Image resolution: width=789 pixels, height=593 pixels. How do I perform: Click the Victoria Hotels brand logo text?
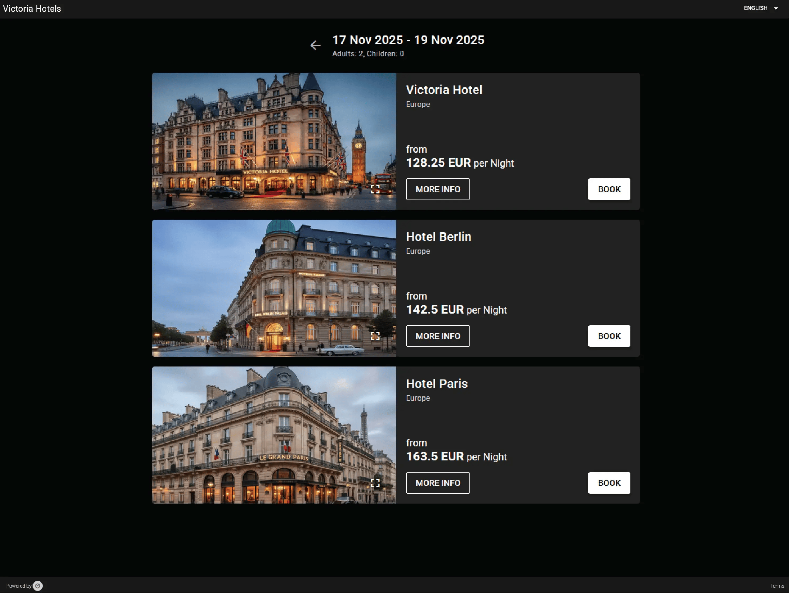32,8
